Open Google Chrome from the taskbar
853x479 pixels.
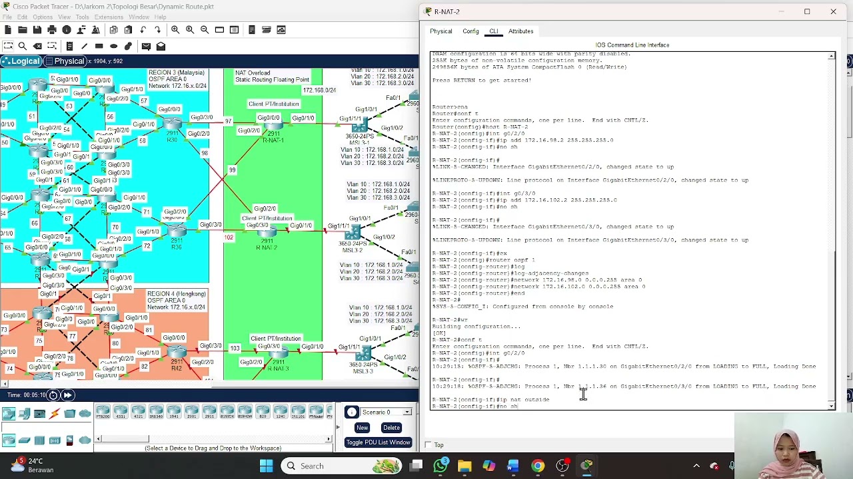537,466
